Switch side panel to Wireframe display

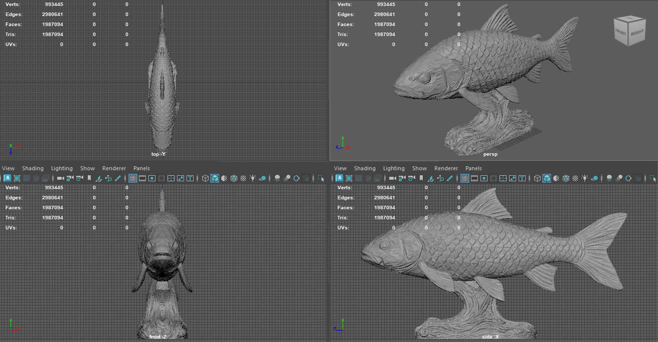537,178
